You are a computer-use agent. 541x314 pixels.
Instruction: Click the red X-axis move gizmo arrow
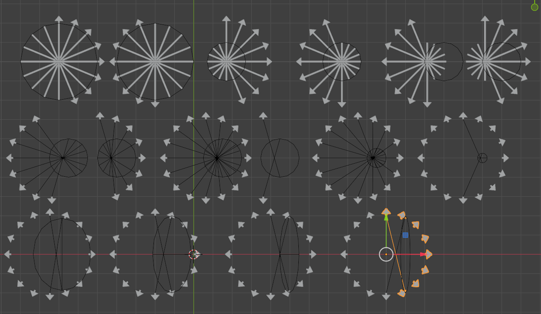tap(423, 254)
